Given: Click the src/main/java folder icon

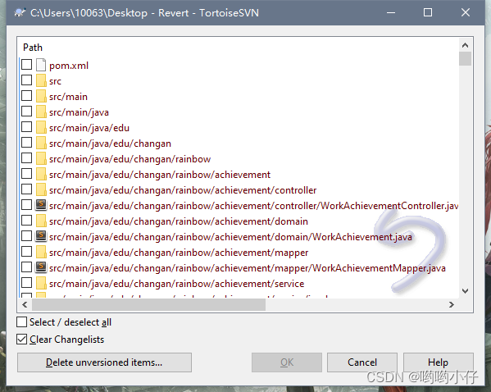Looking at the screenshot, I should click(x=41, y=112).
